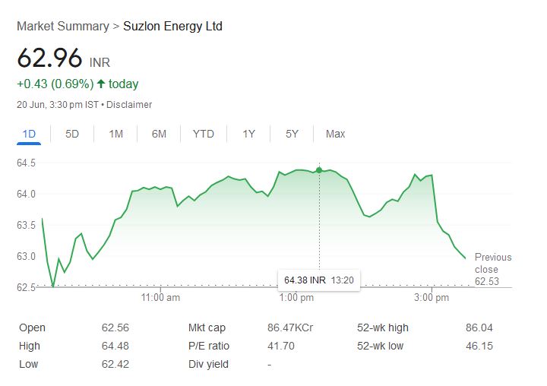
Task: Open the Disclaimer link
Action: [x=129, y=105]
